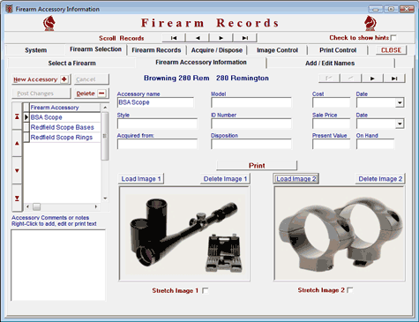The width and height of the screenshot is (419, 322).
Task: Move up one accessory in list
Action: (x=17, y=143)
